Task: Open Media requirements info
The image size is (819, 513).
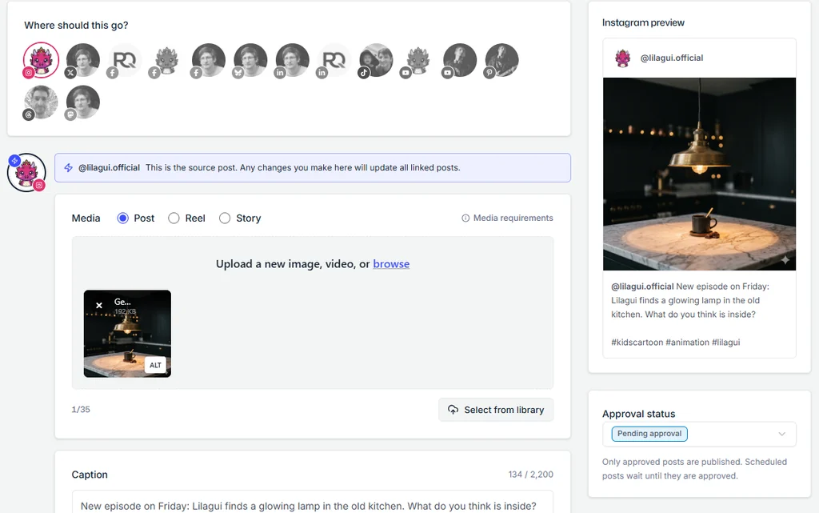Action: tap(507, 218)
